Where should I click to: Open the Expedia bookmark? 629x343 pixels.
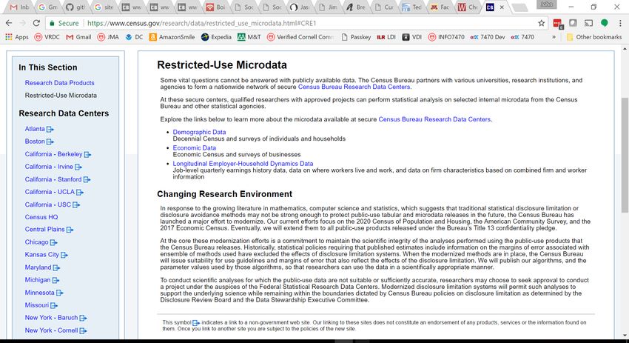217,37
